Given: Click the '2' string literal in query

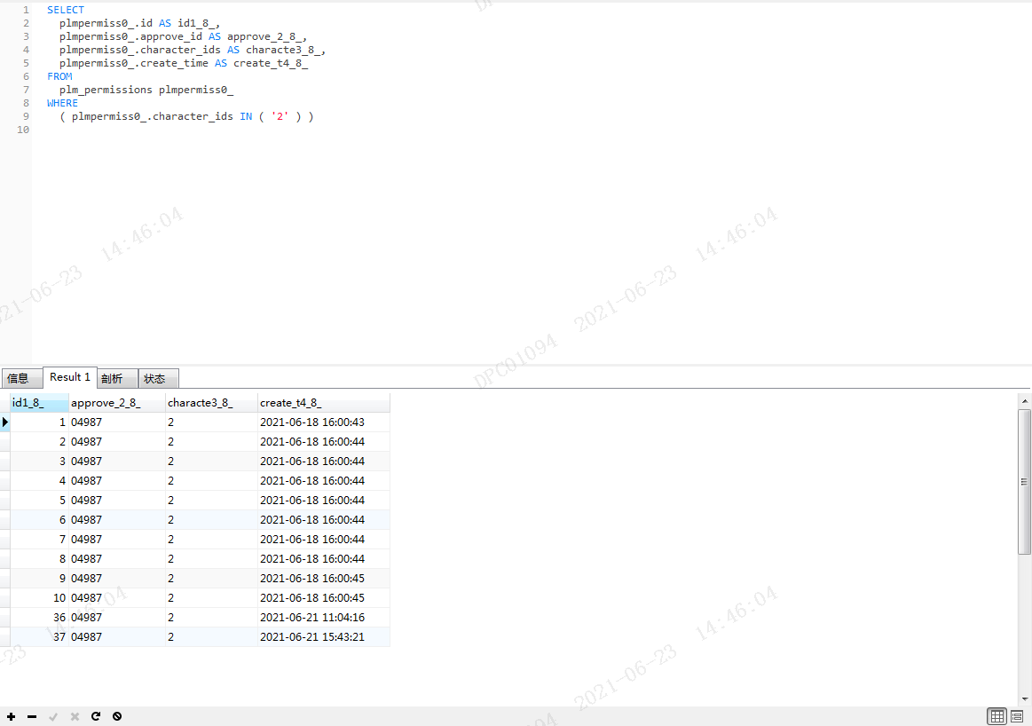Looking at the screenshot, I should (x=280, y=116).
